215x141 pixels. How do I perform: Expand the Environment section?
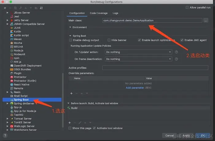click(70, 27)
